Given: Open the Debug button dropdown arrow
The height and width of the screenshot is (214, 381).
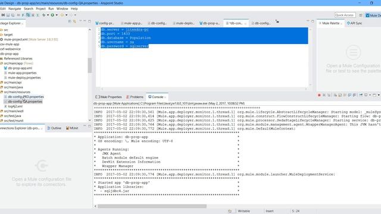Looking at the screenshot, I should [48, 15].
